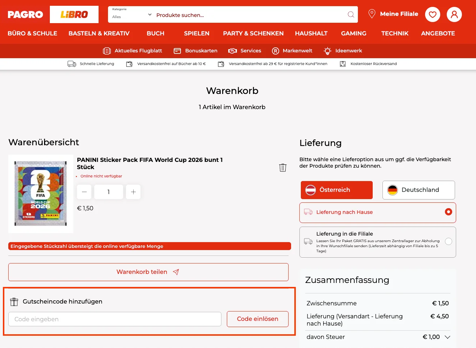The width and height of the screenshot is (476, 348).
Task: Click the truck icon for branch delivery
Action: [x=308, y=241]
